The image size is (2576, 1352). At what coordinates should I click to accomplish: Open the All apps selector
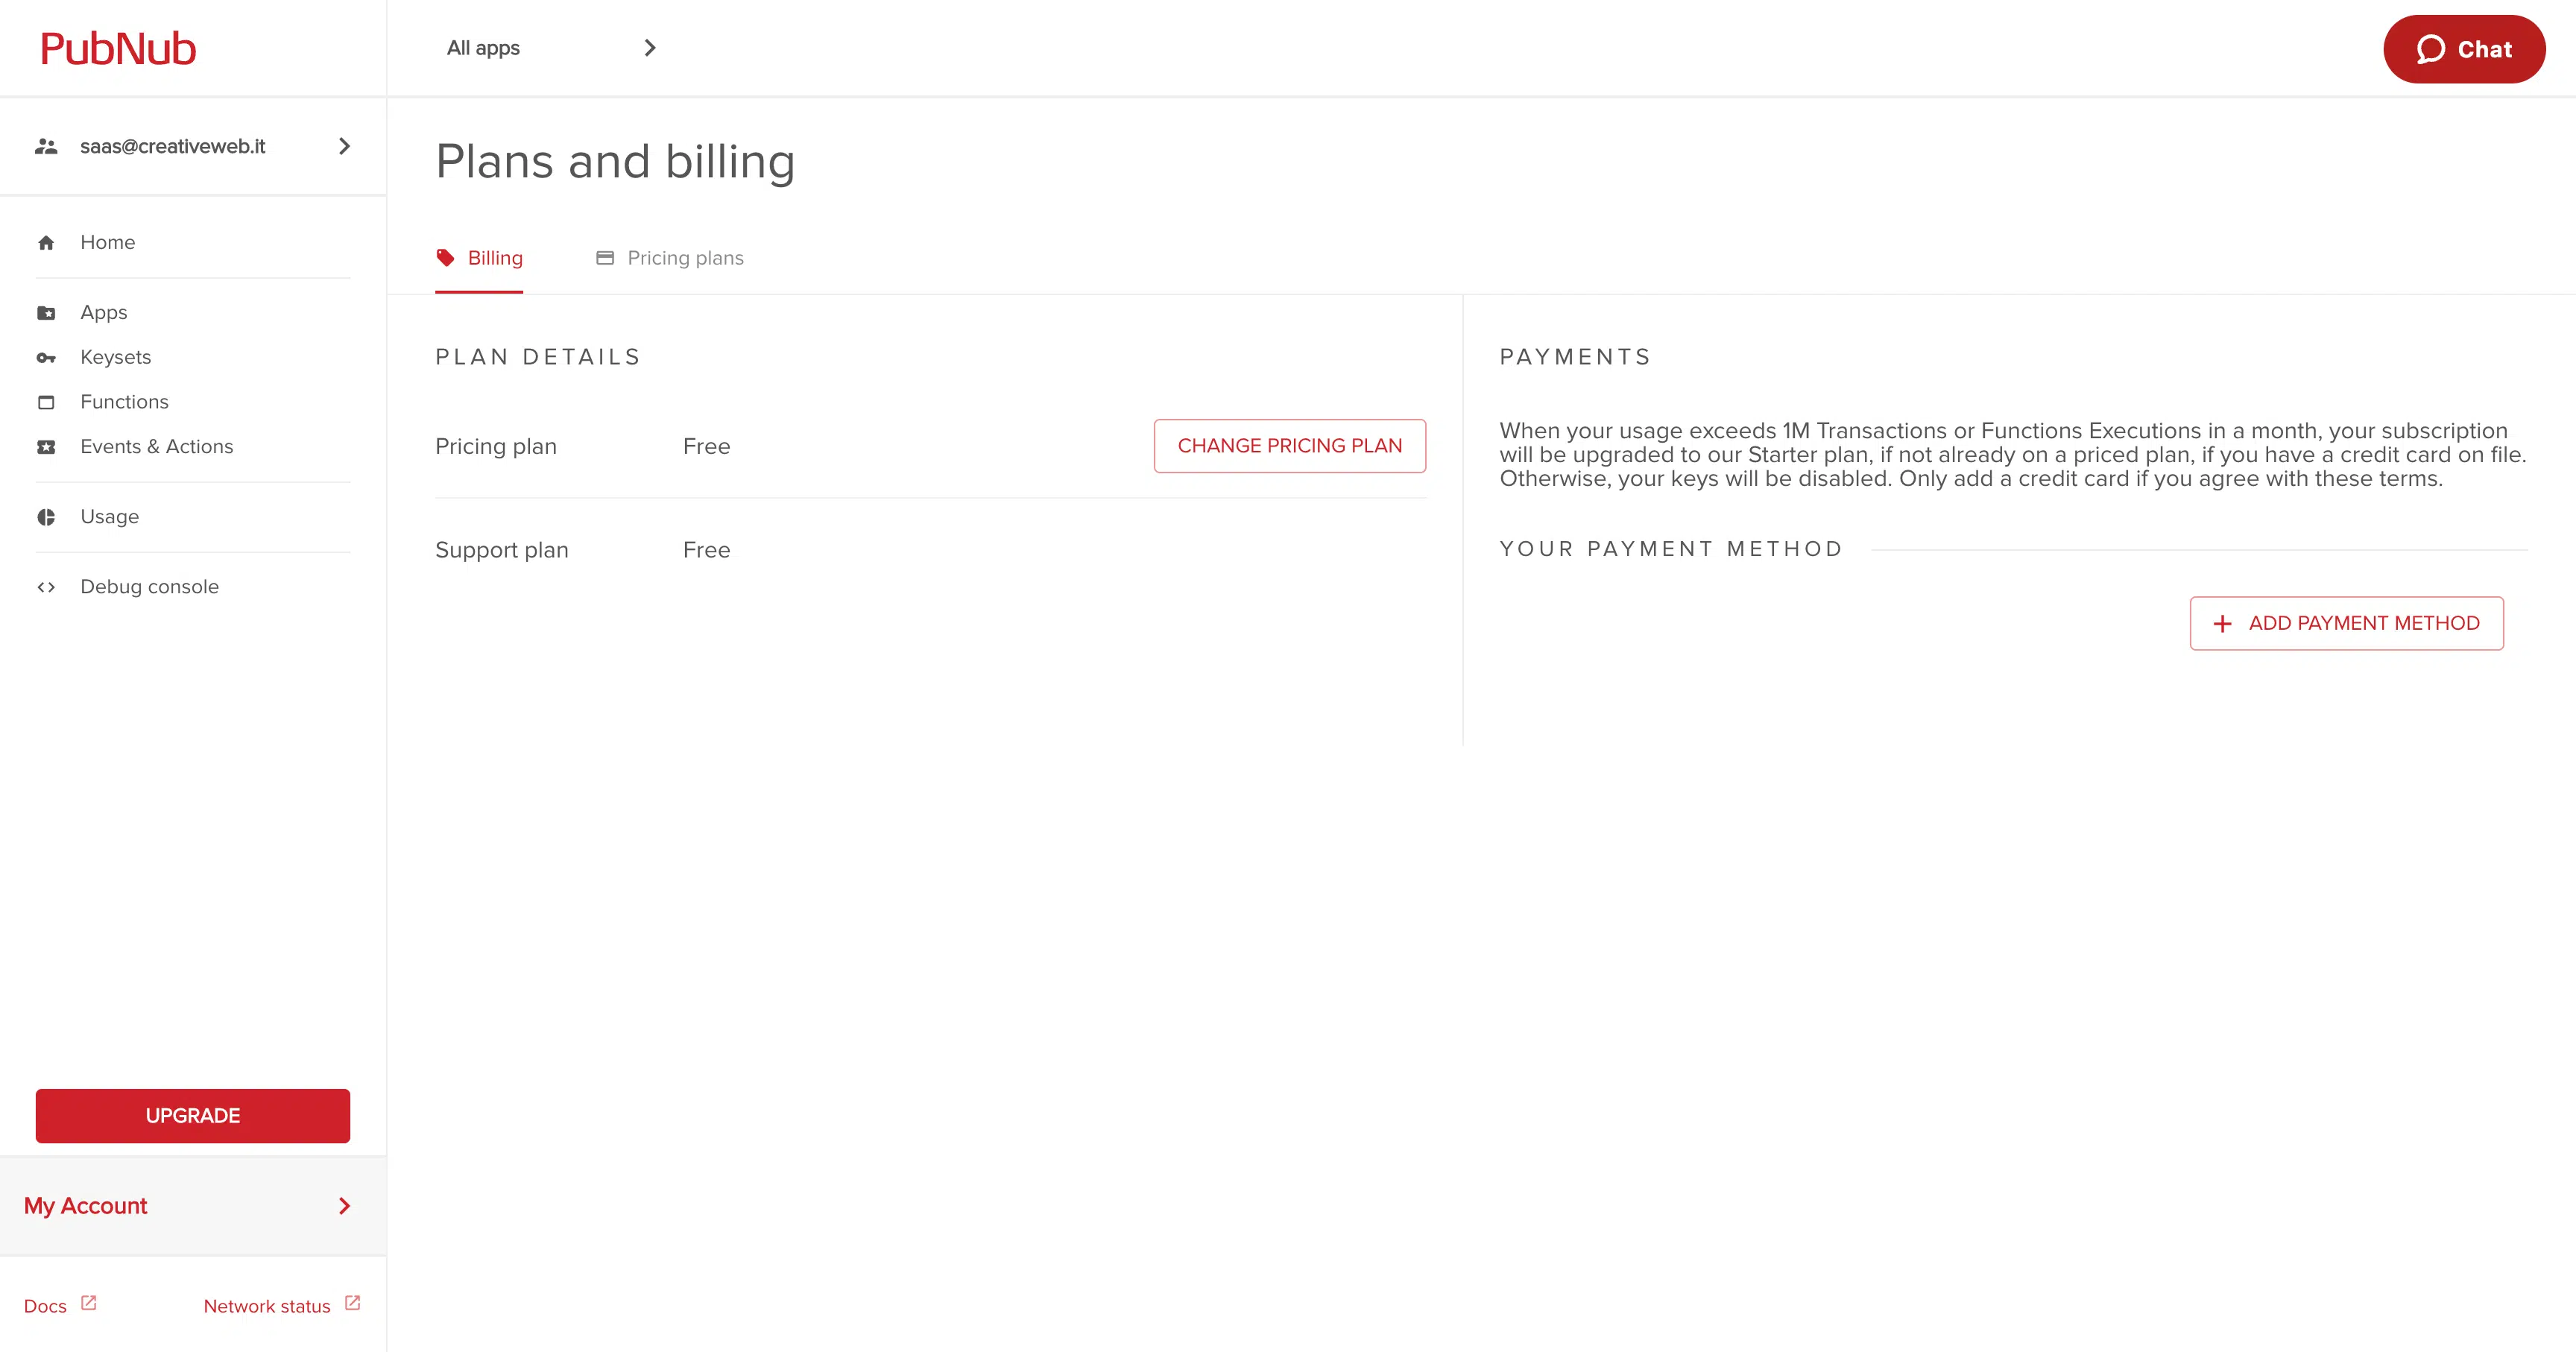pos(551,48)
